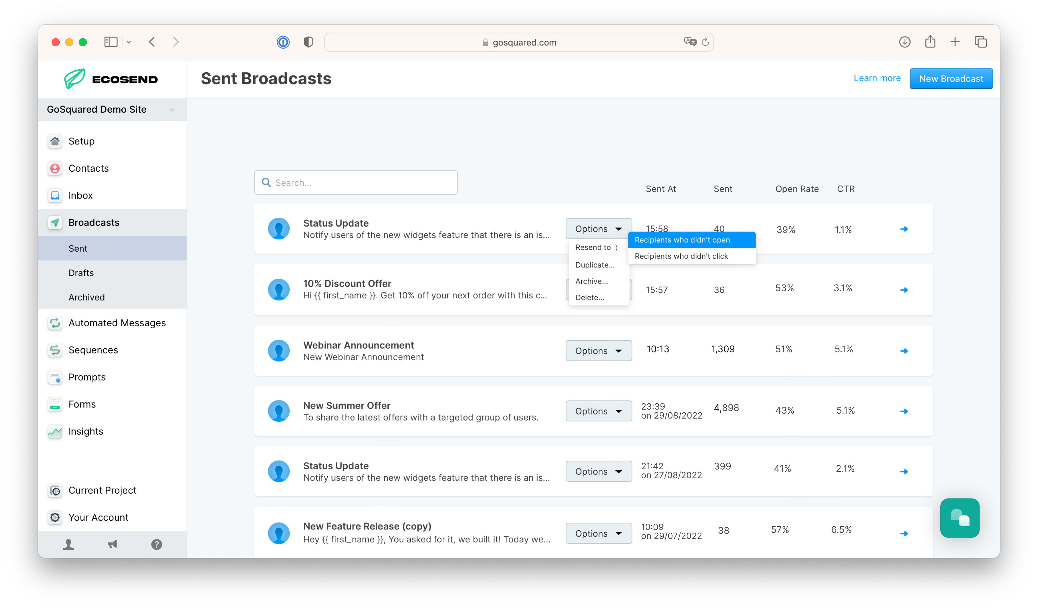Click the Sequences sidebar icon
This screenshot has width=1038, height=607.
pyautogui.click(x=55, y=350)
